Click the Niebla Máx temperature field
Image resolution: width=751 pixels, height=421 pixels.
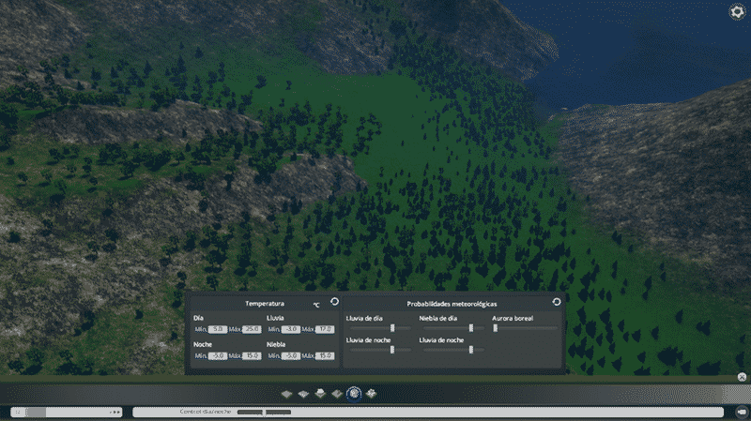coord(325,355)
